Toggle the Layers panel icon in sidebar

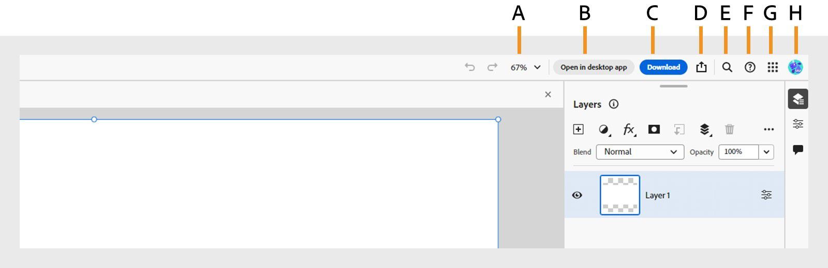[x=798, y=99]
